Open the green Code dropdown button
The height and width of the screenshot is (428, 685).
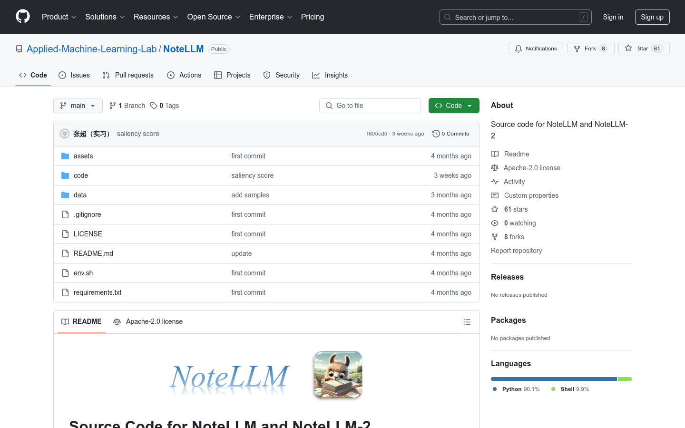point(454,106)
